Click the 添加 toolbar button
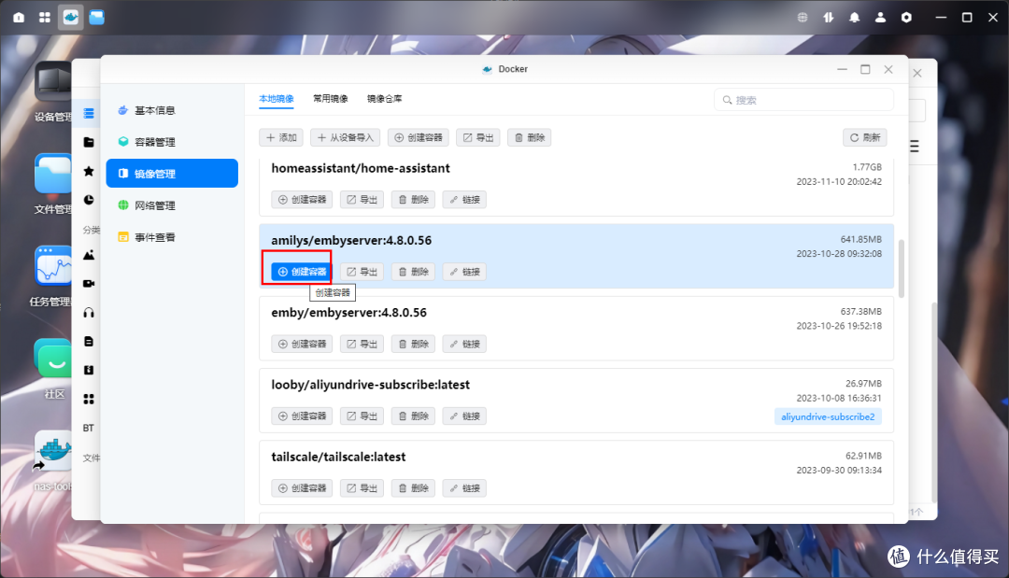Image resolution: width=1009 pixels, height=578 pixels. tap(281, 137)
